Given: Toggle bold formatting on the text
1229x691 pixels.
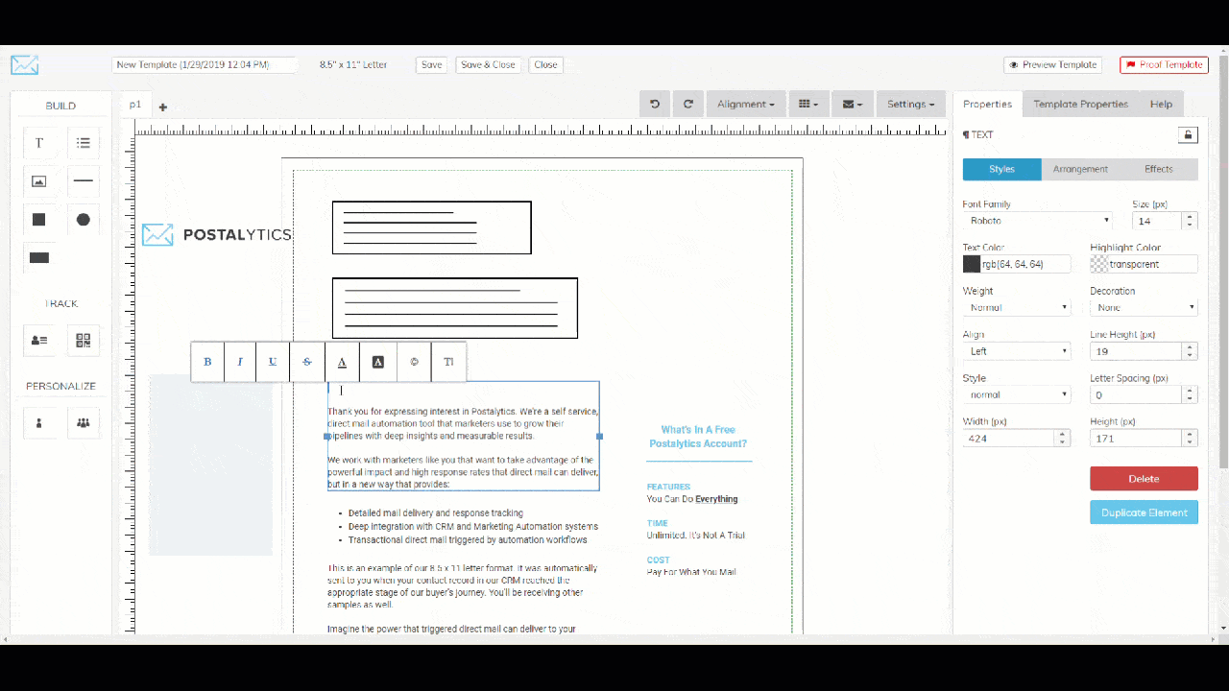Looking at the screenshot, I should (x=207, y=361).
